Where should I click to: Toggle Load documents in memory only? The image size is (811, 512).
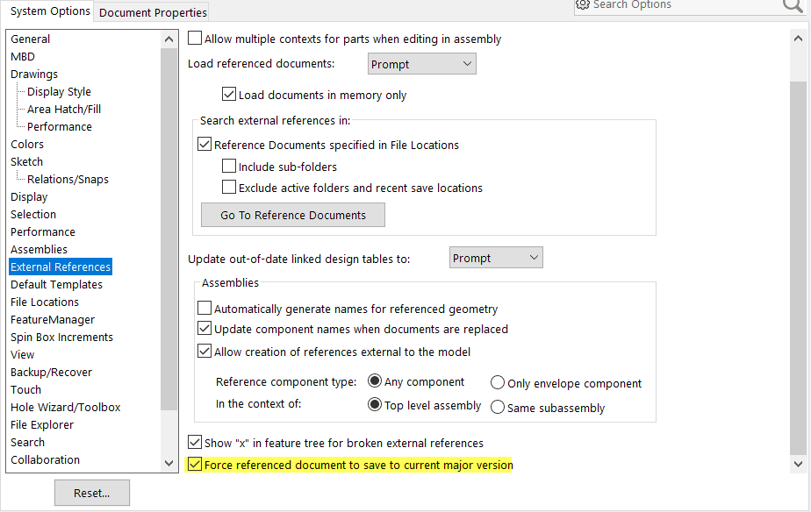click(x=228, y=94)
